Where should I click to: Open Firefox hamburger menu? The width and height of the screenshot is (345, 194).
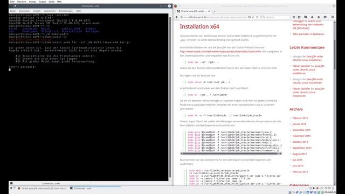tap(333, 17)
